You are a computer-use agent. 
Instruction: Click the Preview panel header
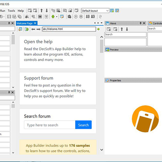tap(133, 49)
